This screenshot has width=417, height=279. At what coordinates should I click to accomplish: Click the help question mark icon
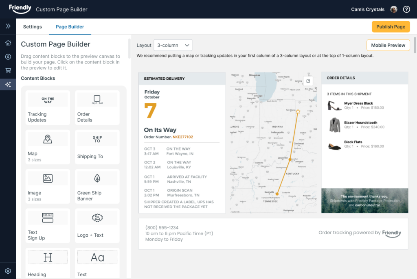406,9
